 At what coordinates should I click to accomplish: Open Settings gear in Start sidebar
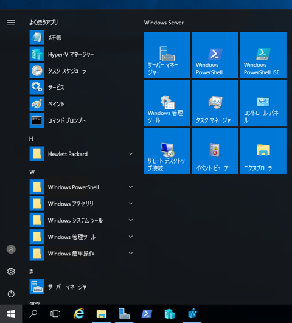(11, 271)
